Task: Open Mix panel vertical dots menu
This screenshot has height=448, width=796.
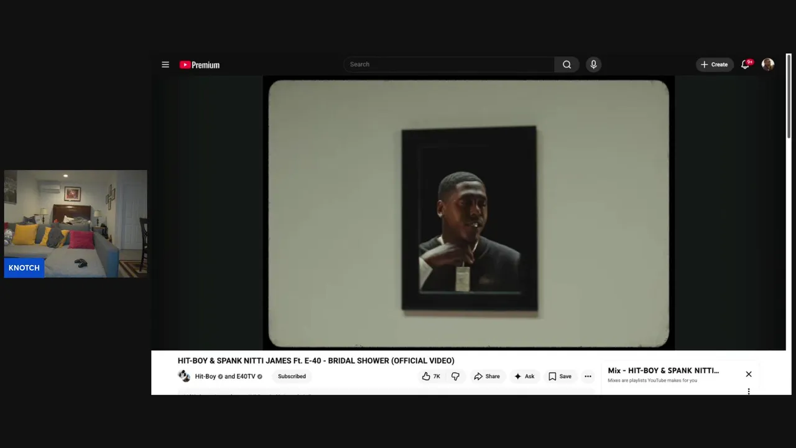Action: 749,391
